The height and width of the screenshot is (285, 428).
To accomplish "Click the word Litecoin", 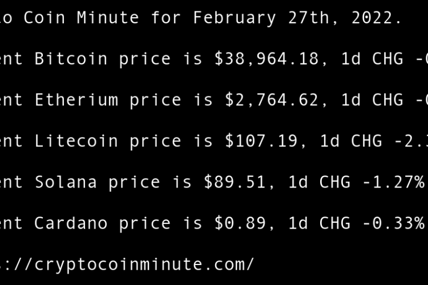I will [x=76, y=141].
